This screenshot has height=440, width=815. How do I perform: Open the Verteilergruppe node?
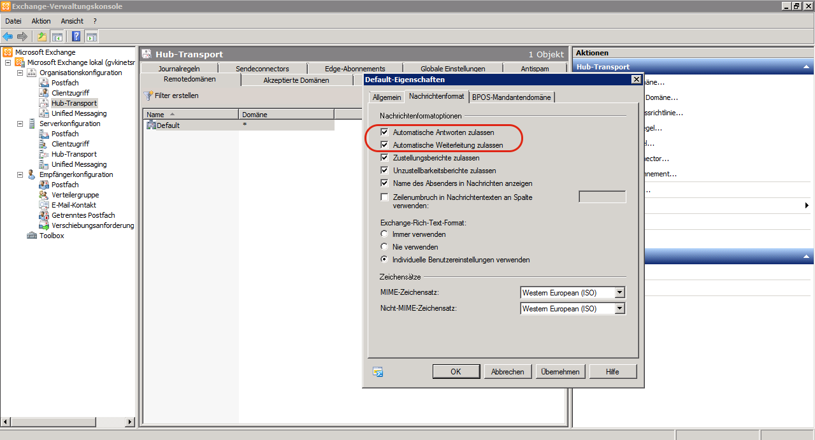click(75, 195)
